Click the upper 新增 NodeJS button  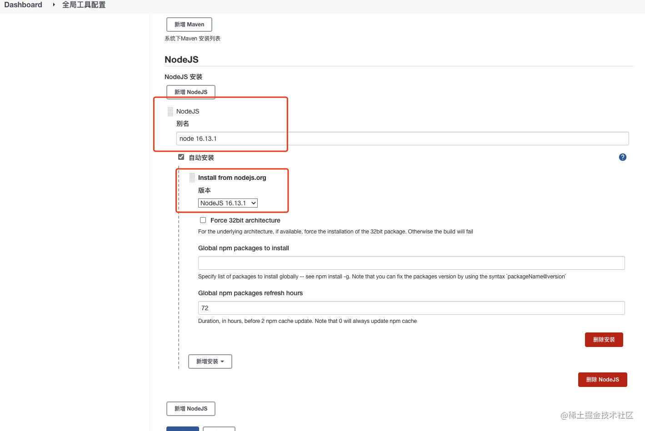(190, 92)
